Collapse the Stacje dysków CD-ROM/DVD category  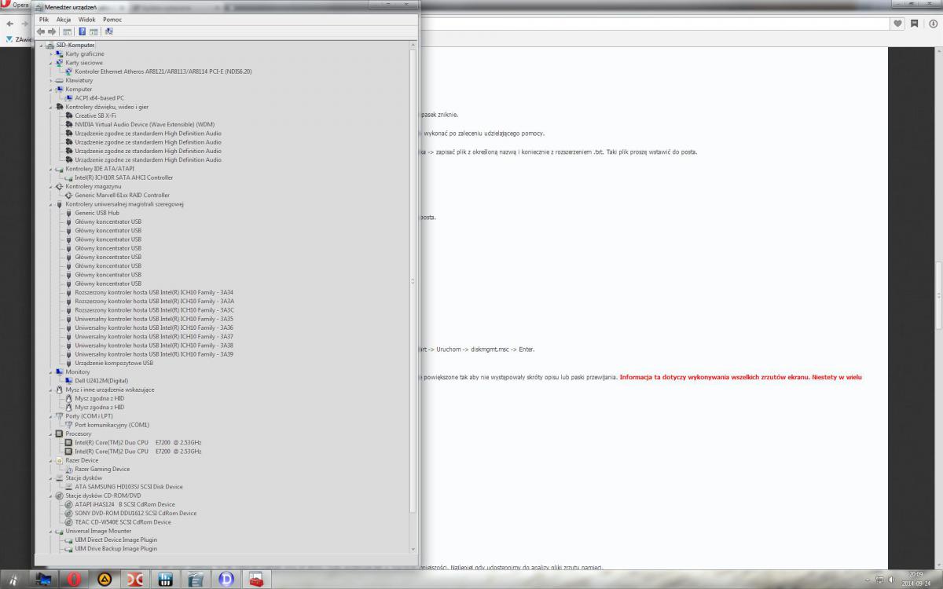(x=51, y=496)
